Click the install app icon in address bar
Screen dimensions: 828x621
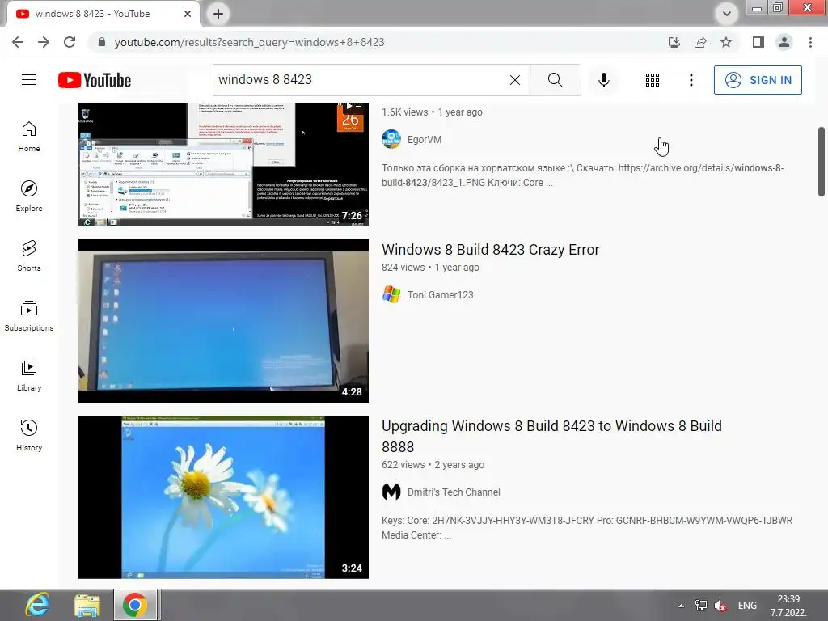[x=674, y=42]
